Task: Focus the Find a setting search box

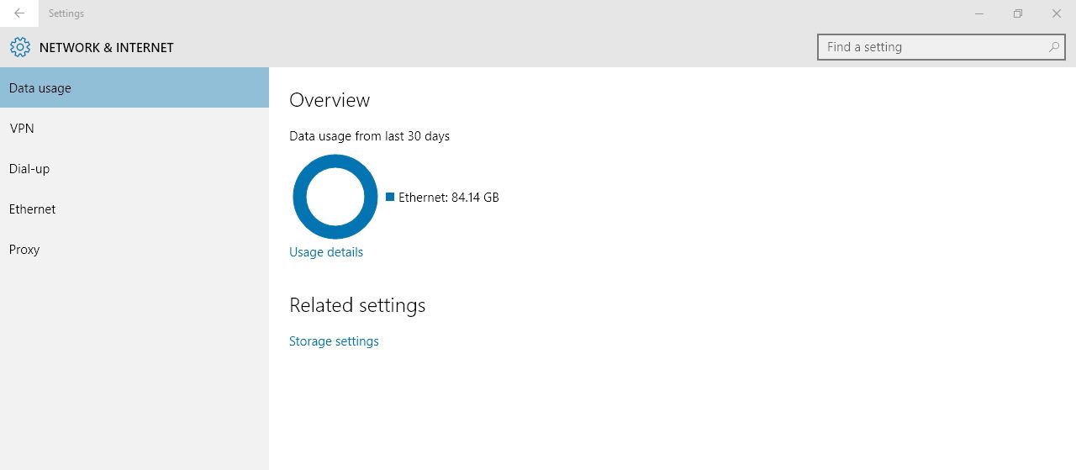Action: coord(933,47)
